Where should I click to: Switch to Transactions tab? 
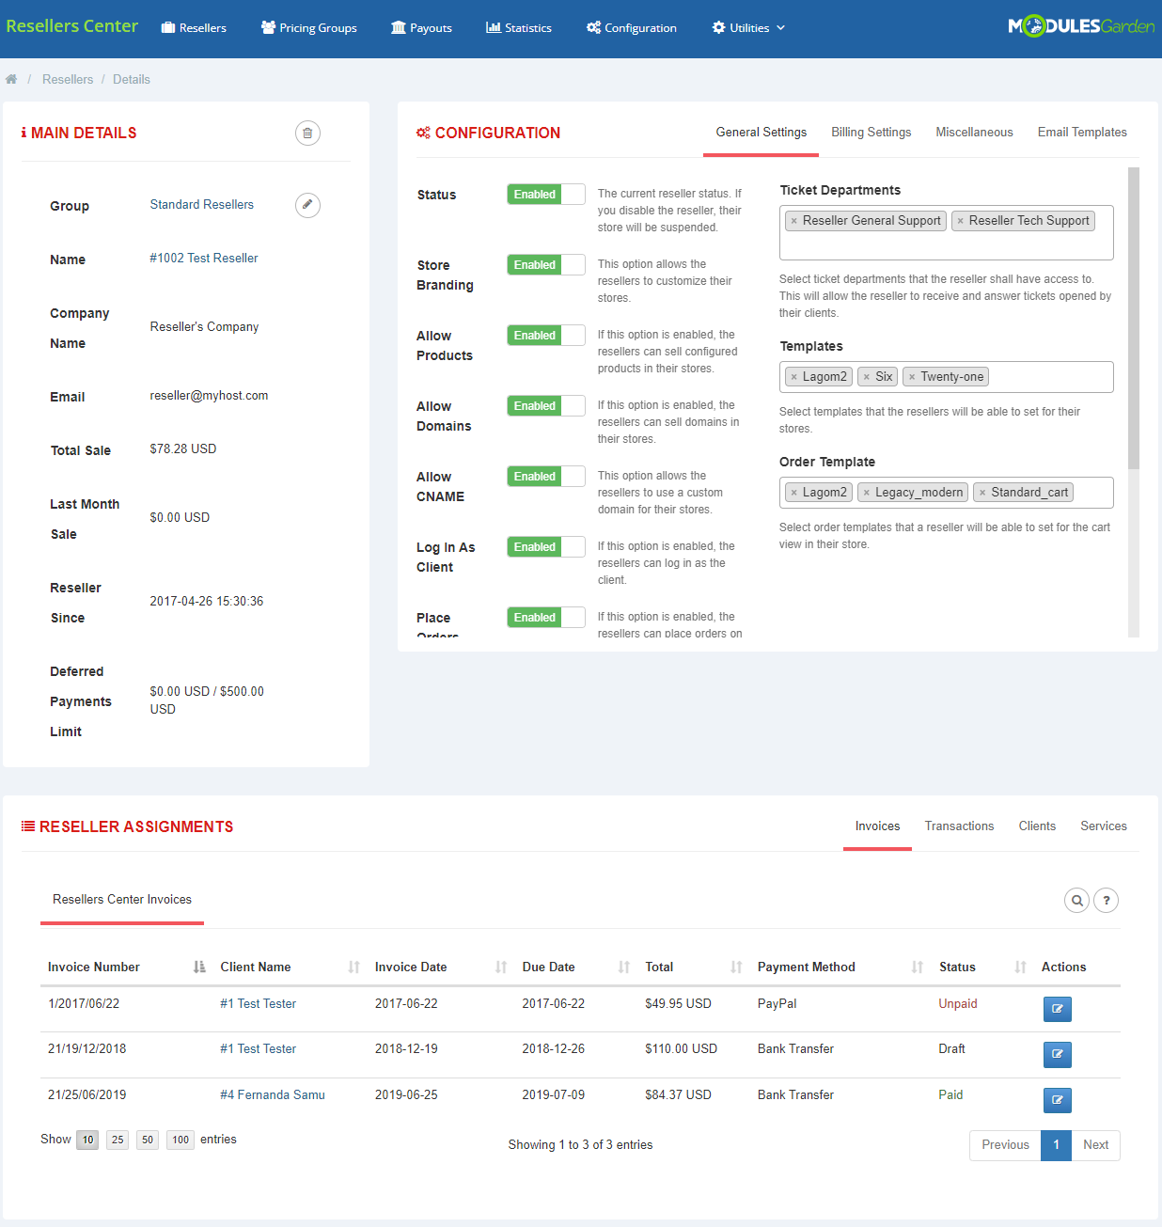click(959, 826)
